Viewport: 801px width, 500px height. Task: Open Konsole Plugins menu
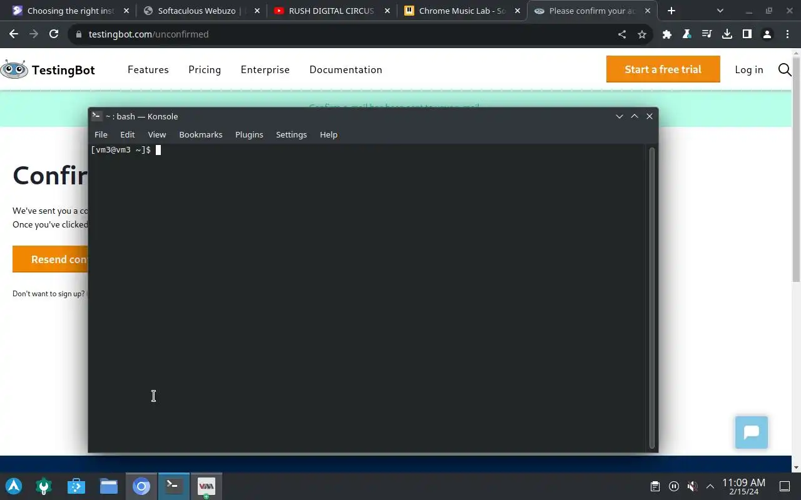[249, 134]
